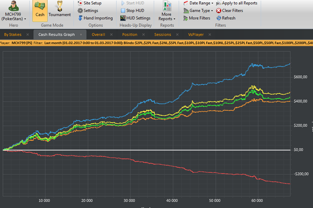
Task: Close the Position tab
Action: click(144, 35)
